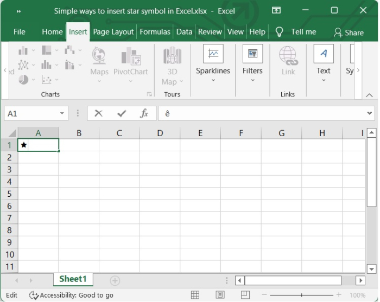Open the File menu

[20, 32]
